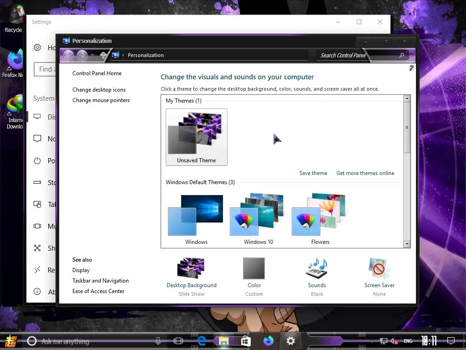Viewport: 466px width, 350px height.
Task: Open the Store from the taskbar
Action: 246,341
